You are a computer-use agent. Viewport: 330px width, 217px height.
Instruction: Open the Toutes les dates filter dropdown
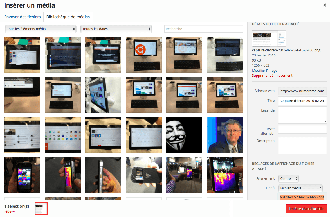[116, 29]
